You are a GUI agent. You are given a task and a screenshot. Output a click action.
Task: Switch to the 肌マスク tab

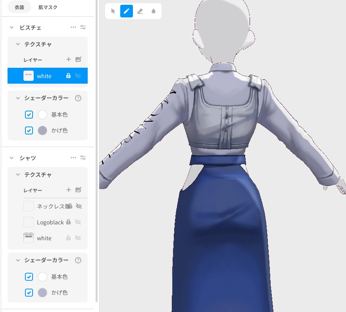(x=48, y=7)
